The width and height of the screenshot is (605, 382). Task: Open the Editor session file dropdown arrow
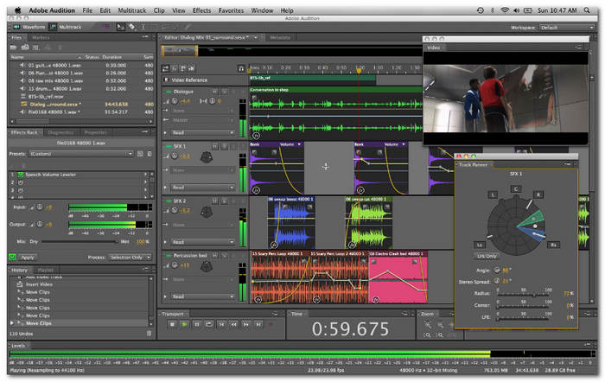point(256,37)
